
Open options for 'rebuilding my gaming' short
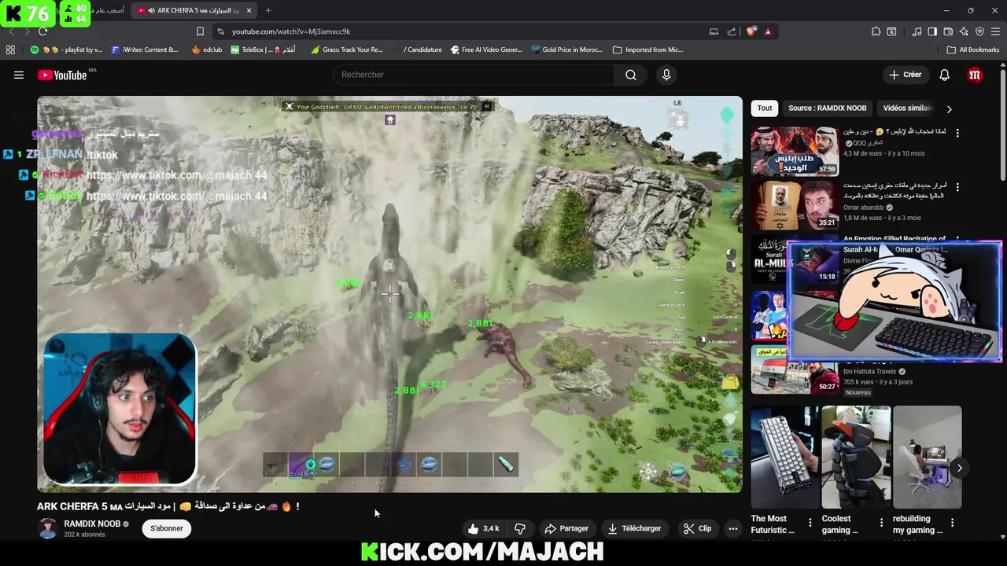[952, 522]
